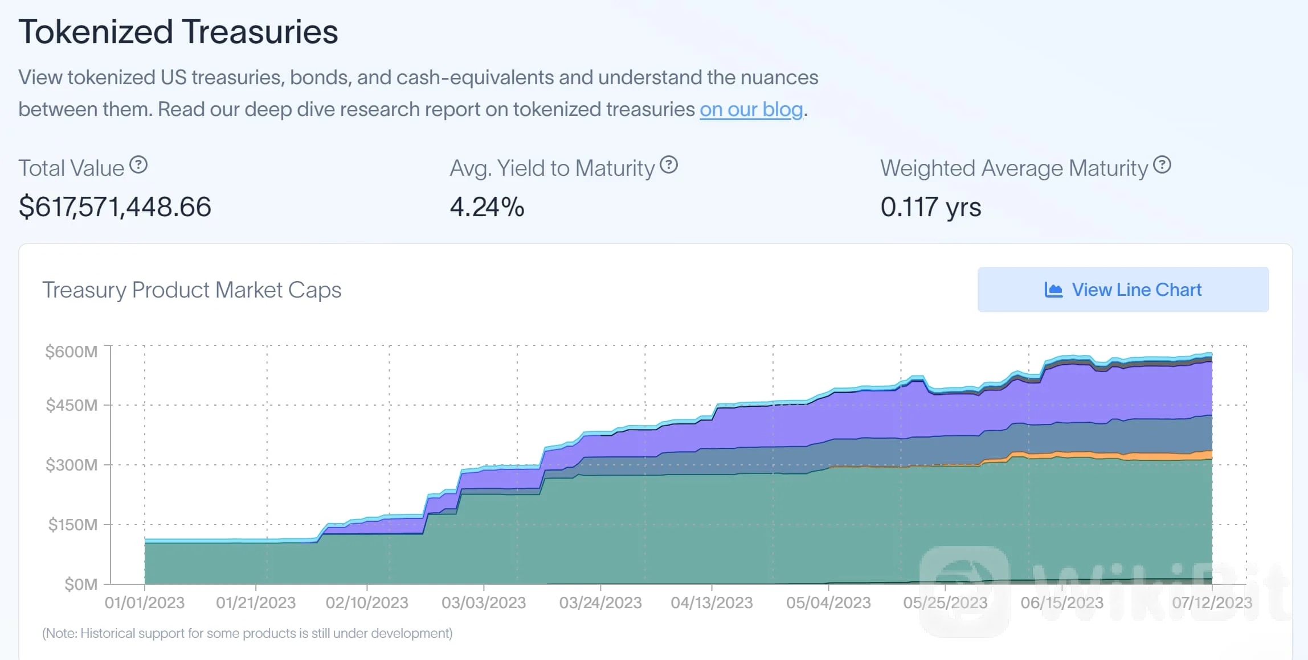
Task: Click the Total Value label
Action: coord(71,168)
